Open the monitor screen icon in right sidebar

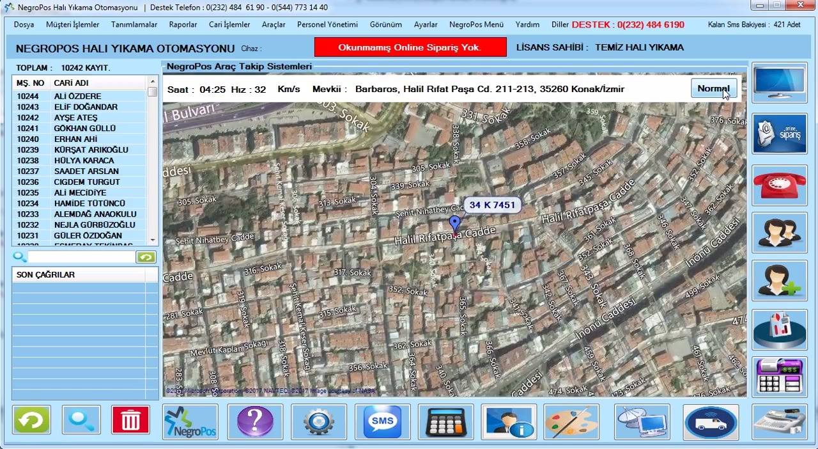pos(780,83)
